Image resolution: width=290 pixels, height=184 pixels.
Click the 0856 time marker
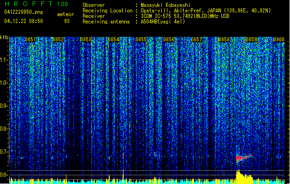tap(169, 40)
